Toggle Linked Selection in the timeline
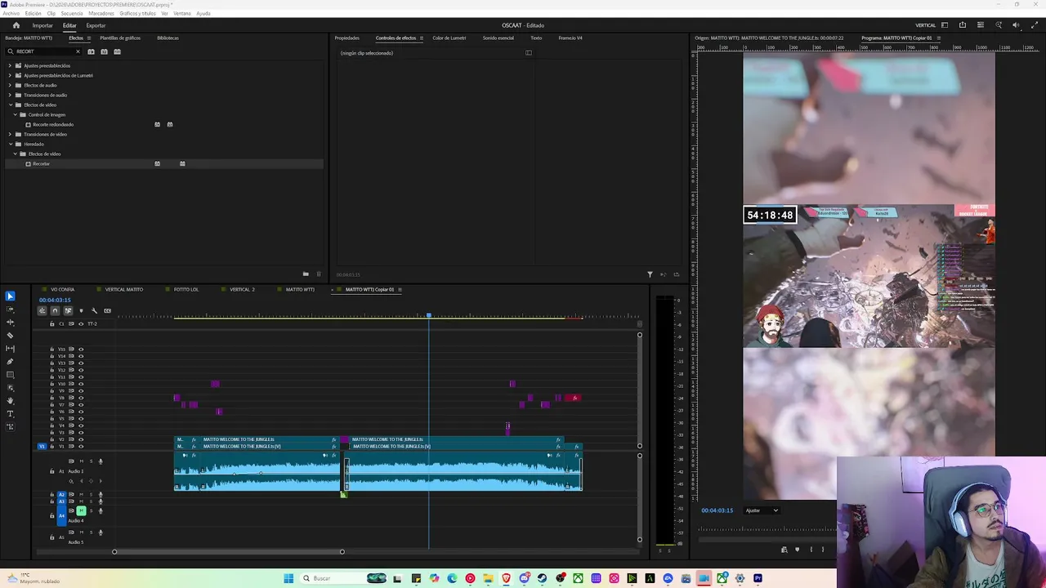Screen dimensions: 1046x588 68,310
